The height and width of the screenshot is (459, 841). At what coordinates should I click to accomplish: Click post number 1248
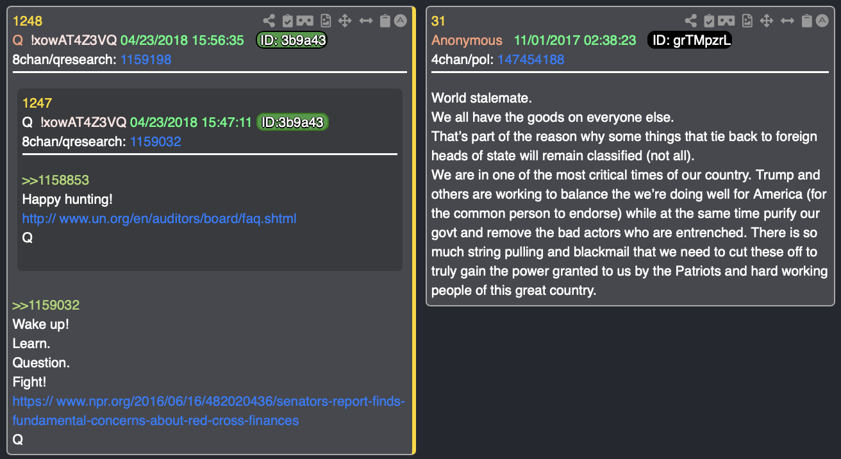[28, 21]
